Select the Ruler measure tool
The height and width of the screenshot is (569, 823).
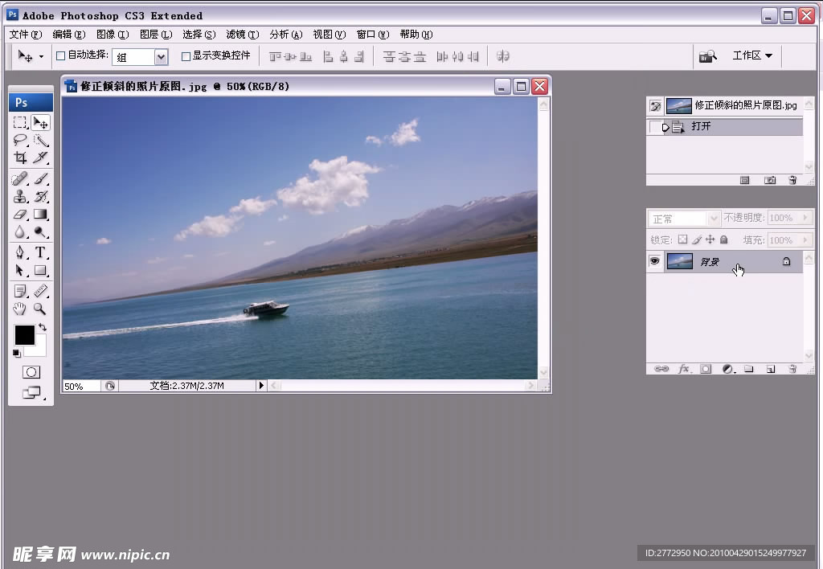[40, 291]
